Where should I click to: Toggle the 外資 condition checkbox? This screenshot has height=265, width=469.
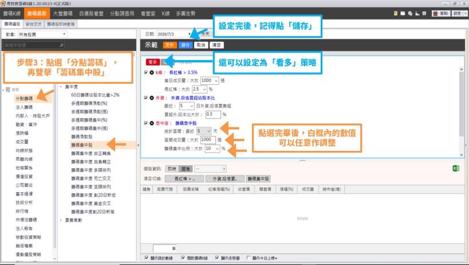click(146, 98)
